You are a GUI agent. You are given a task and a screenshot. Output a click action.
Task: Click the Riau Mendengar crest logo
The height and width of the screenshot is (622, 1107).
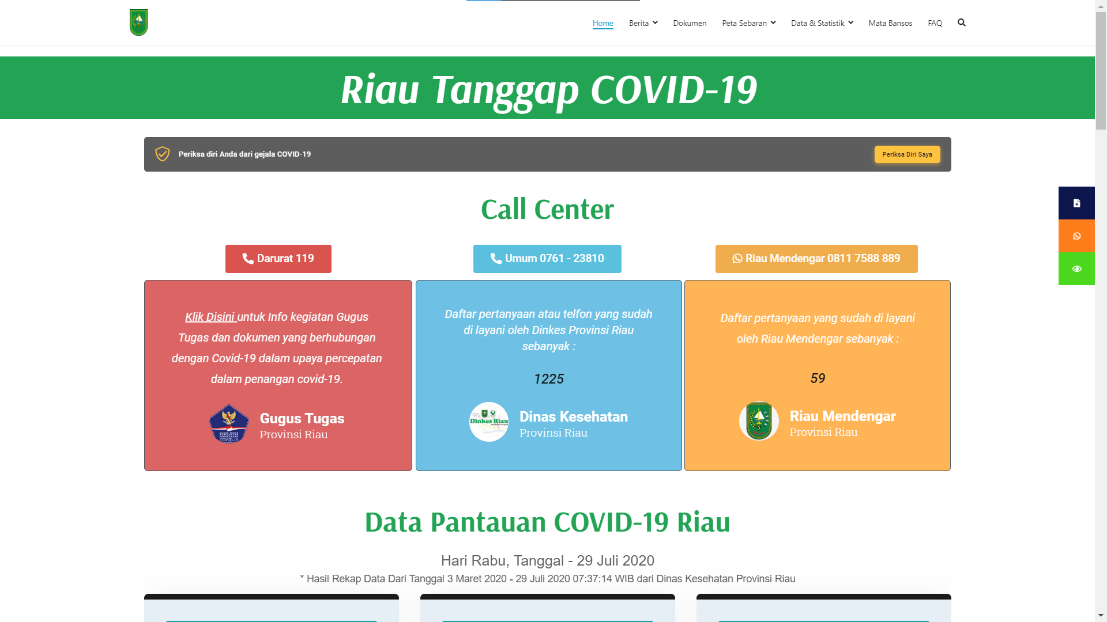tap(759, 422)
